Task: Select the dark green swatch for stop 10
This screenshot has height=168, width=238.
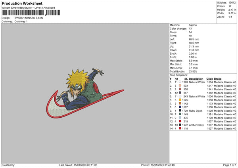Action: (x=180, y=114)
